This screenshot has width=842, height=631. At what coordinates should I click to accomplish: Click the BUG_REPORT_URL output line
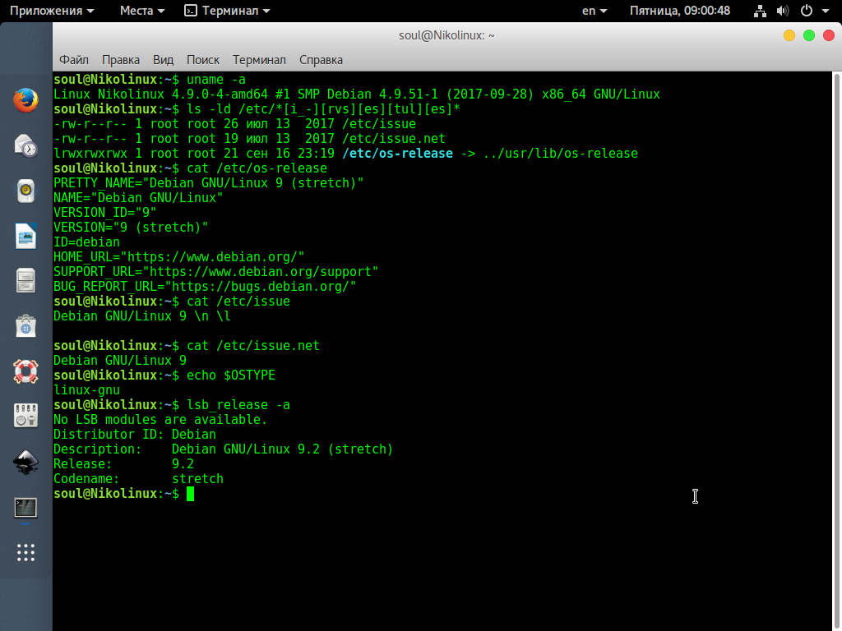tap(205, 287)
